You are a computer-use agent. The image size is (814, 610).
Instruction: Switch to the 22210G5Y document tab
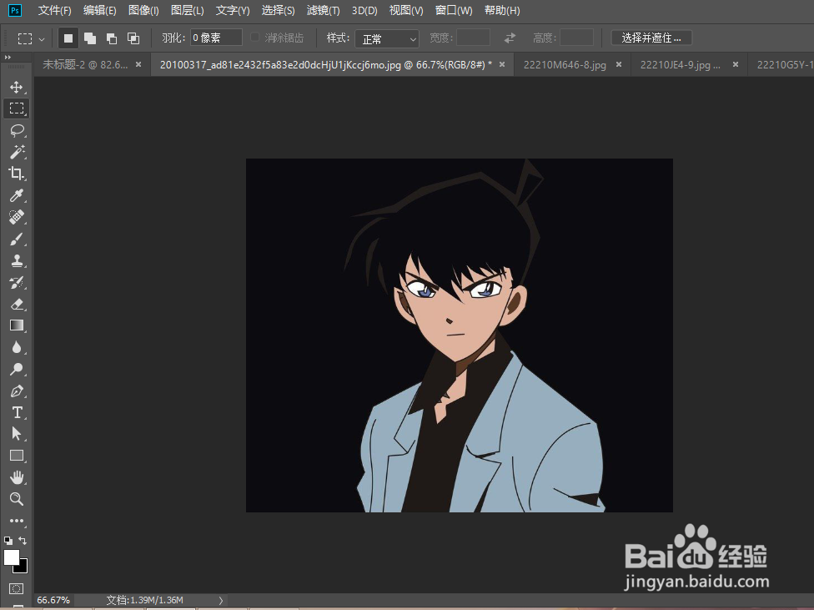click(x=785, y=65)
